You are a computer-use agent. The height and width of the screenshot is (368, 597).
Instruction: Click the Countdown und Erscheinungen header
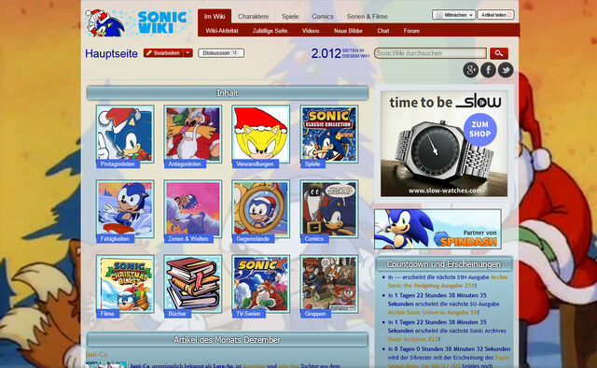click(x=444, y=264)
